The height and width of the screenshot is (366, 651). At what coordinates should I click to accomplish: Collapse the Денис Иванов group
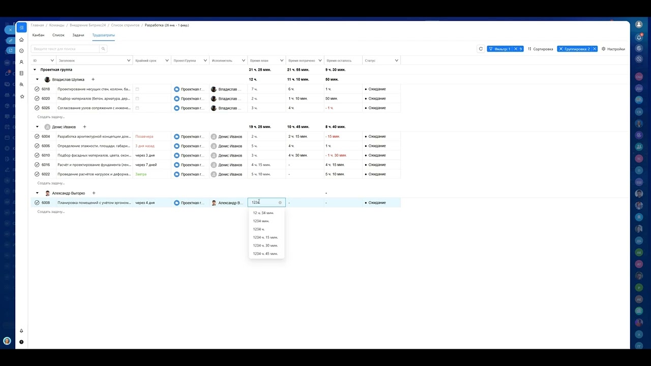37,127
